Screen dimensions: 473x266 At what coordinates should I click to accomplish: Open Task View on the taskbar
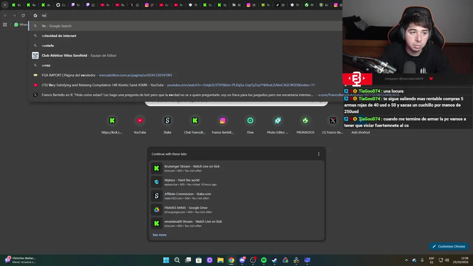tap(188, 260)
